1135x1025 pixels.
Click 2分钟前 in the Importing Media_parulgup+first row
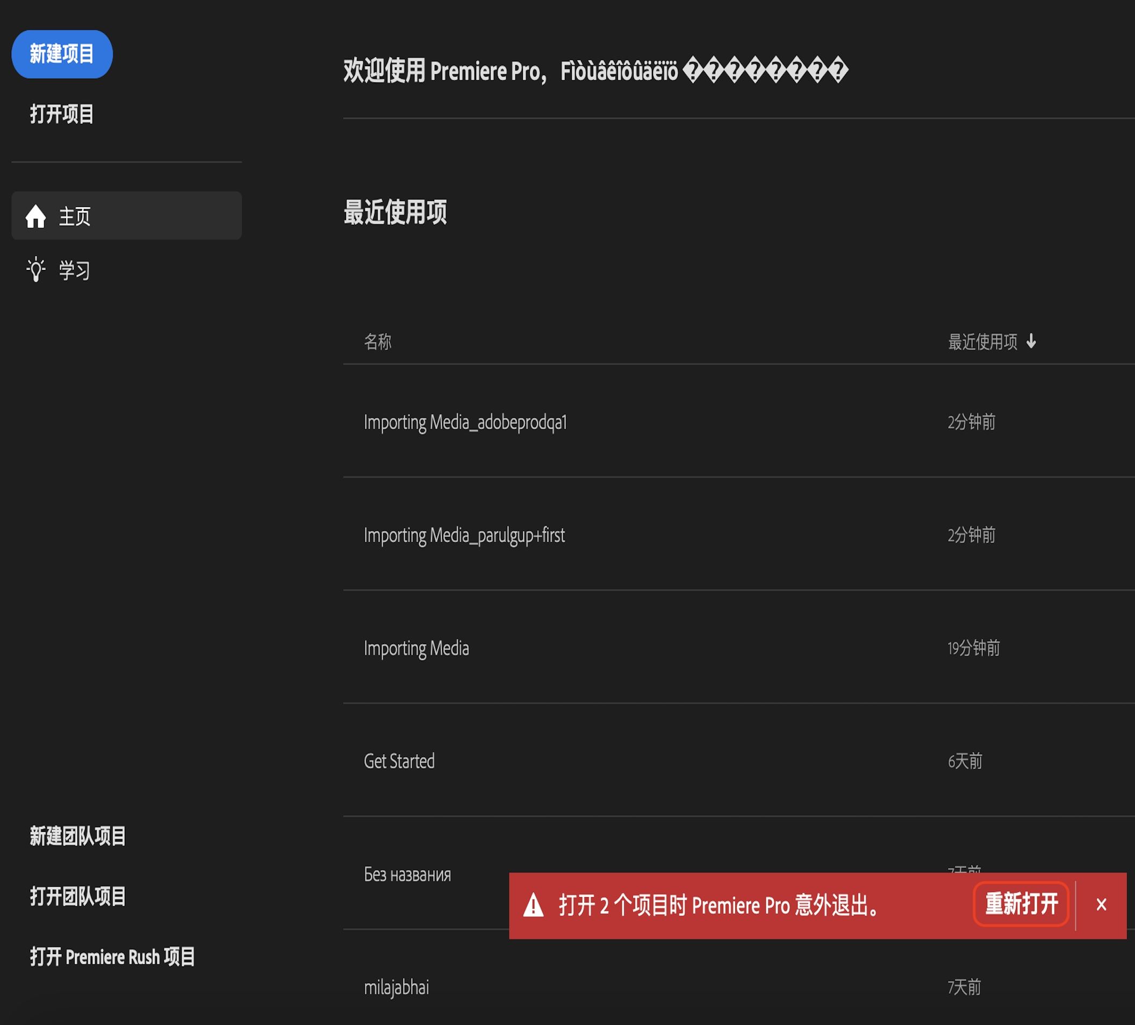pyautogui.click(x=972, y=535)
